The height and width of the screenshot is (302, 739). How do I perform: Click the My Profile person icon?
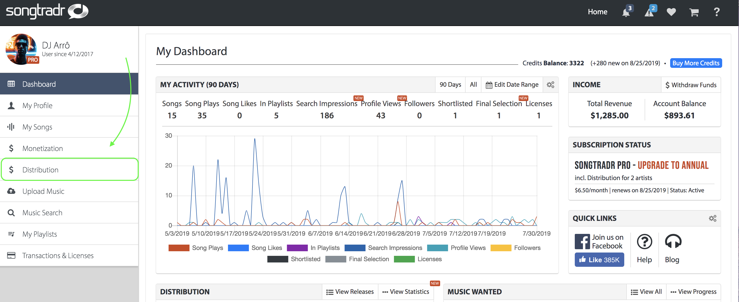pyautogui.click(x=11, y=105)
